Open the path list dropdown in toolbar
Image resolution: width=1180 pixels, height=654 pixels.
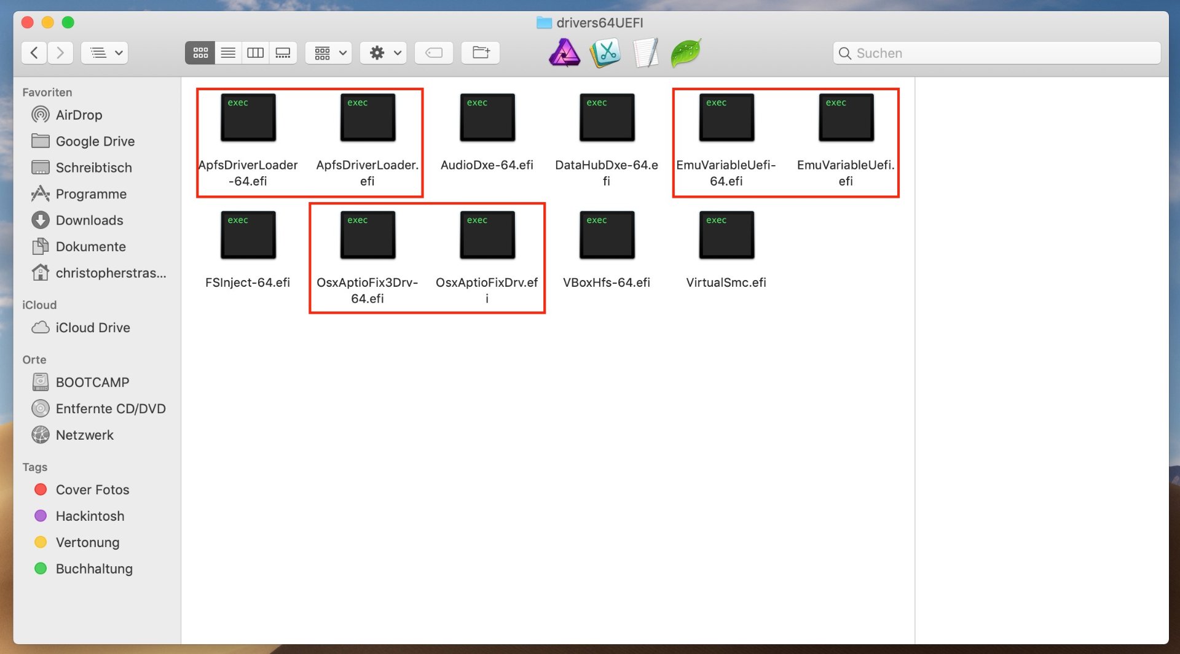(105, 53)
